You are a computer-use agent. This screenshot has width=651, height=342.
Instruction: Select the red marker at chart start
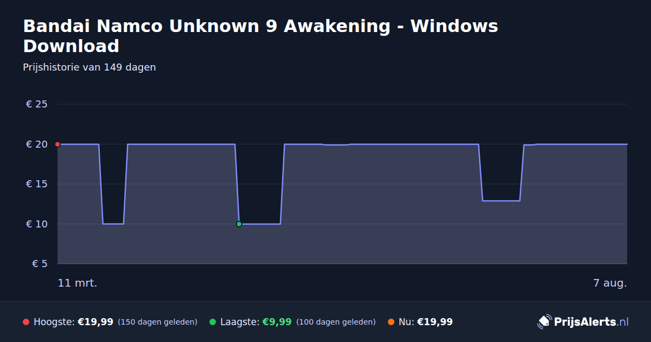pyautogui.click(x=58, y=144)
